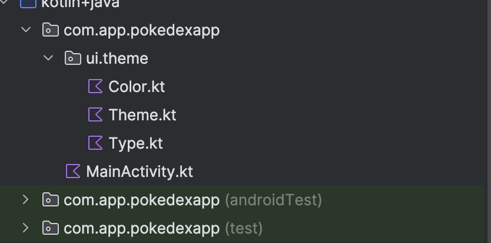Expand the com.app.pokedexapp (test) package
Image resolution: width=491 pixels, height=243 pixels.
click(x=25, y=228)
